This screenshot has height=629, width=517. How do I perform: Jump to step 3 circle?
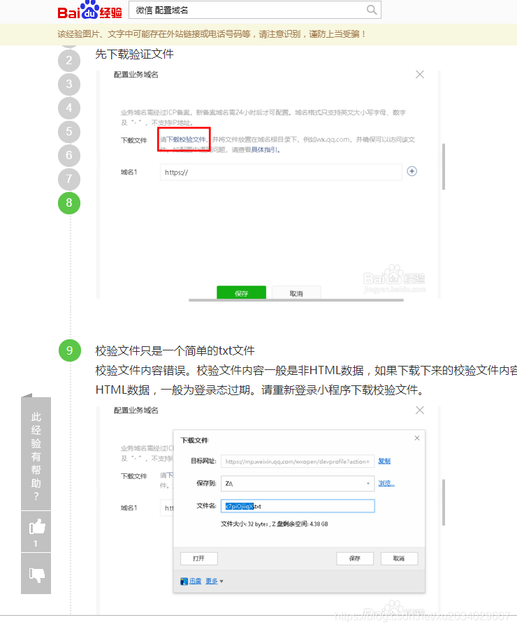pos(69,84)
